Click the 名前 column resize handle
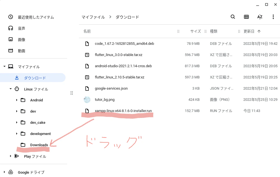 pyautogui.click(x=178, y=31)
